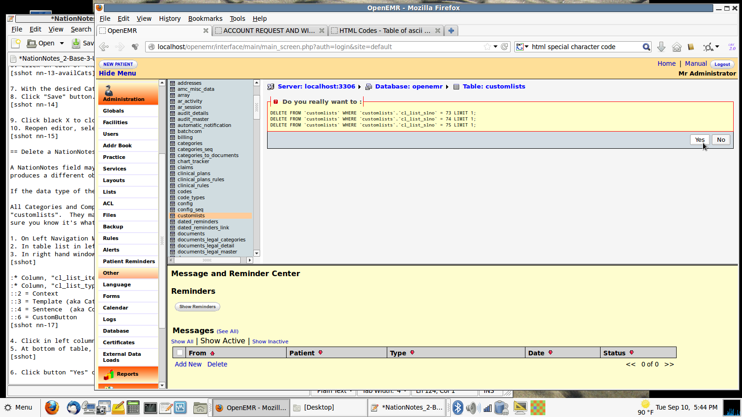The height and width of the screenshot is (417, 742).
Task: Reload the current page
Action: (x=505, y=47)
